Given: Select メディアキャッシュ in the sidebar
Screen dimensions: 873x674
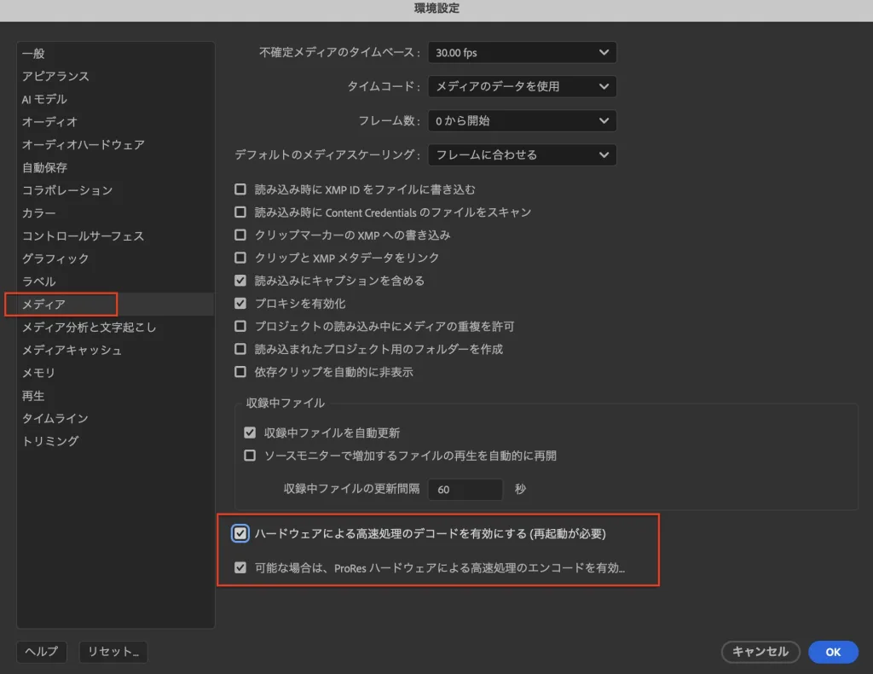Looking at the screenshot, I should click(72, 350).
